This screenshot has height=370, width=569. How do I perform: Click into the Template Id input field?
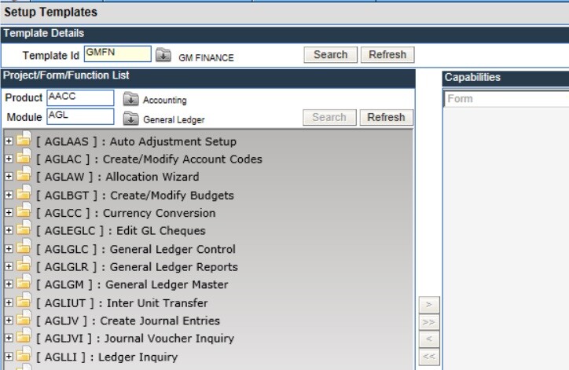116,54
